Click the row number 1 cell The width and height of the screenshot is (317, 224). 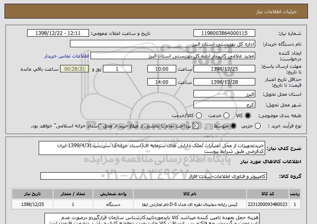(x=295, y=204)
